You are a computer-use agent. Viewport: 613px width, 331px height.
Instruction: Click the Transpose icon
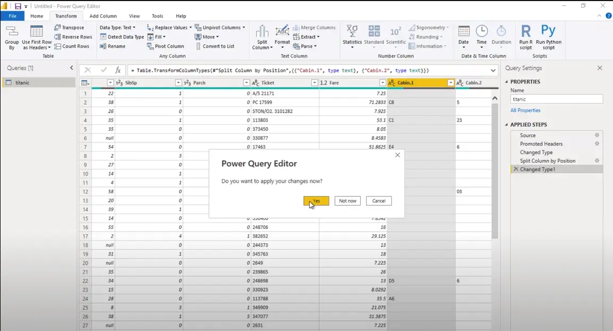click(x=57, y=27)
